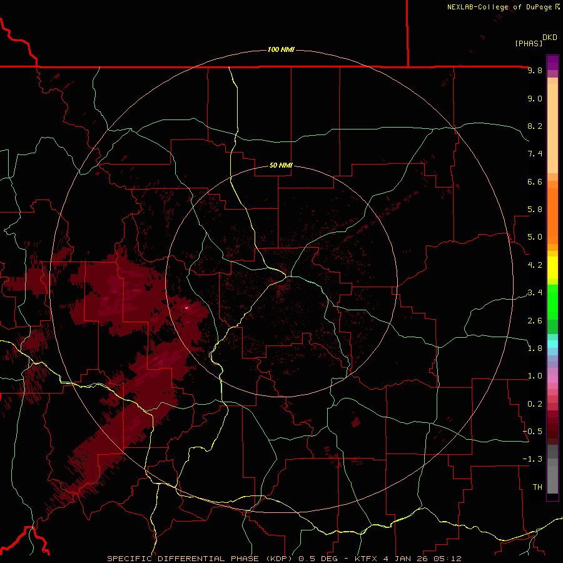The height and width of the screenshot is (563, 563).
Task: Click the orange segment of the color bar
Action: [x=552, y=215]
